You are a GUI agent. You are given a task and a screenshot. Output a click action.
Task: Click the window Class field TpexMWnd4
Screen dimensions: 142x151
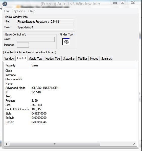coord(45,27)
